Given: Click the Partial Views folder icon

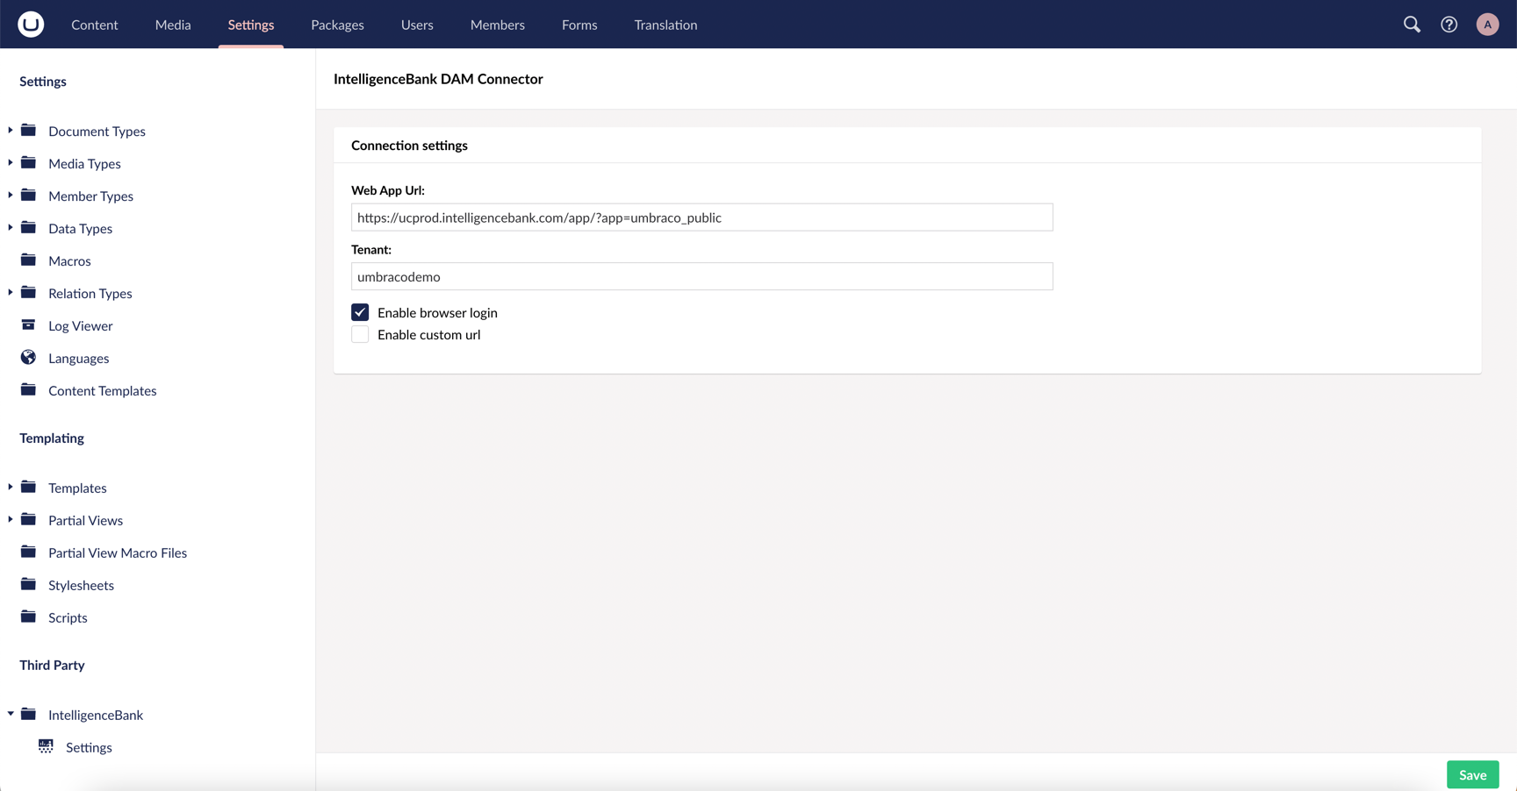Looking at the screenshot, I should tap(28, 520).
